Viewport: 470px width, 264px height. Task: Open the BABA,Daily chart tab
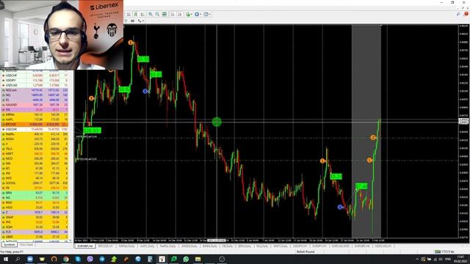210,246
